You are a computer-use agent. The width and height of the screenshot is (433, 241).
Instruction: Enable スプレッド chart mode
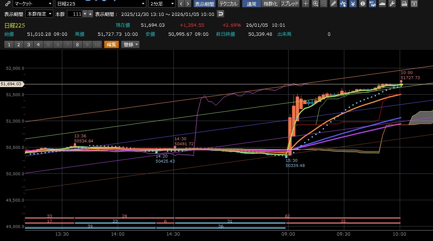(290, 4)
